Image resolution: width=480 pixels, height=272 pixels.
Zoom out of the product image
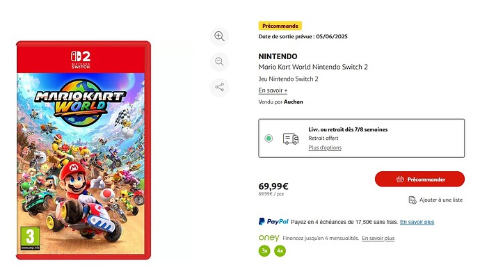click(219, 62)
